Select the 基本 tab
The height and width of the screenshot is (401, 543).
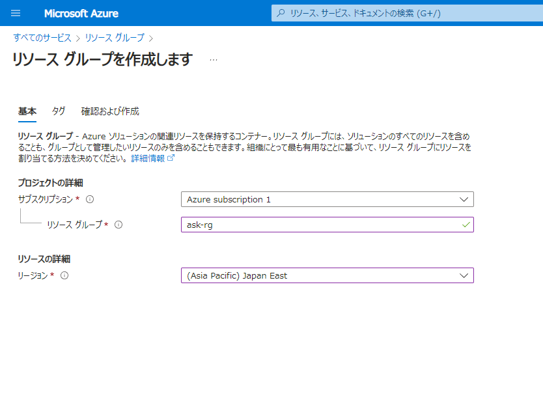pyautogui.click(x=27, y=111)
